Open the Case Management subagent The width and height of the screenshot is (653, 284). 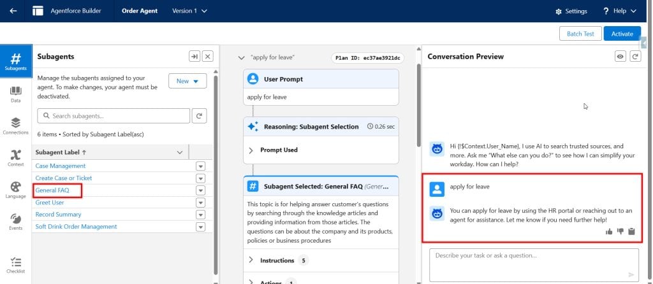(61, 166)
